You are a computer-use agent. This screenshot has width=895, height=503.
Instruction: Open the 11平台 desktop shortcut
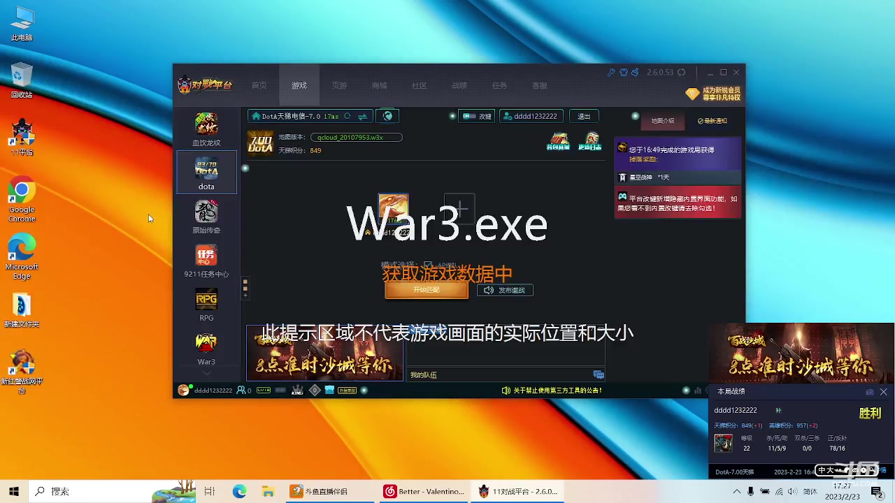click(x=22, y=137)
